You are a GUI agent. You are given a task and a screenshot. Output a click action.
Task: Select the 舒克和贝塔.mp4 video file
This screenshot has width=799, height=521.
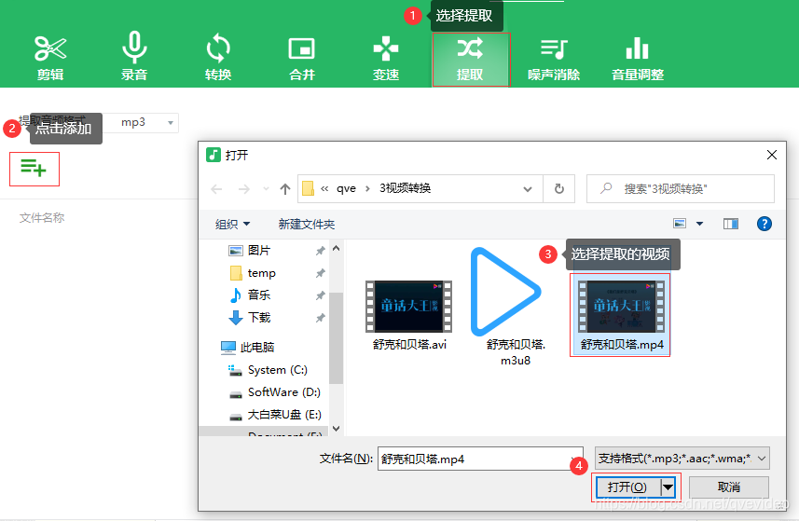point(621,315)
